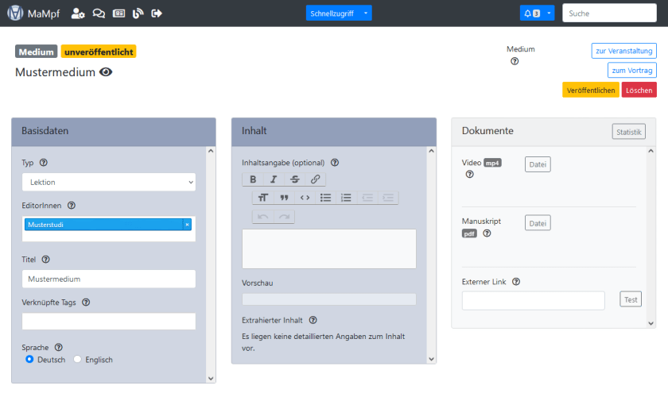
Task: Open the Typ dropdown showing Lektion
Action: pyautogui.click(x=108, y=182)
